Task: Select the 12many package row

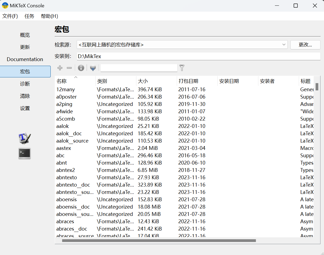Action: coord(184,89)
